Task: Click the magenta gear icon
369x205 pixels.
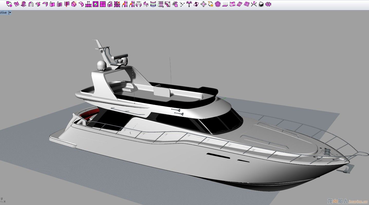Action: 268,4
